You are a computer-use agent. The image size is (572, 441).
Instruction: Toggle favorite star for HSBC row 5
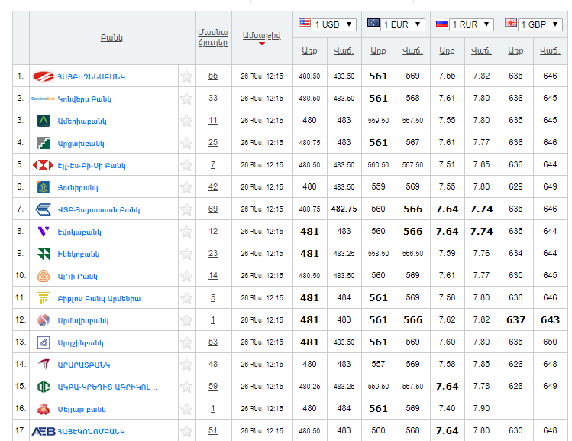(x=186, y=165)
